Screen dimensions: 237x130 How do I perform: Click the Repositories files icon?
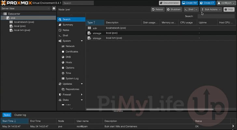point(63,89)
